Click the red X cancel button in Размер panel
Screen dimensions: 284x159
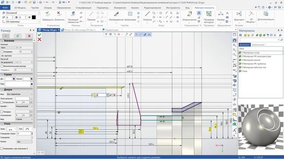pyautogui.click(x=29, y=36)
